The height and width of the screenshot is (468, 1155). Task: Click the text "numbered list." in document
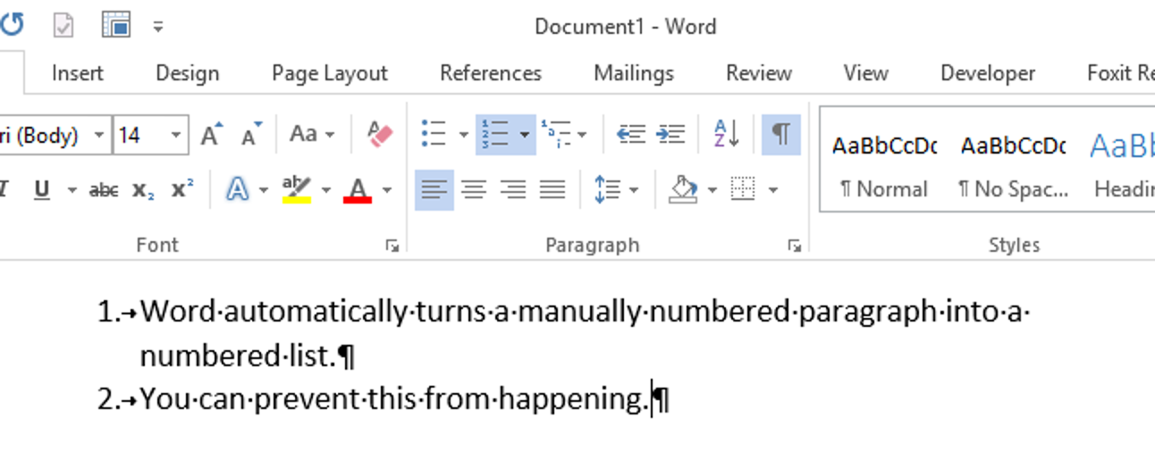click(x=238, y=356)
